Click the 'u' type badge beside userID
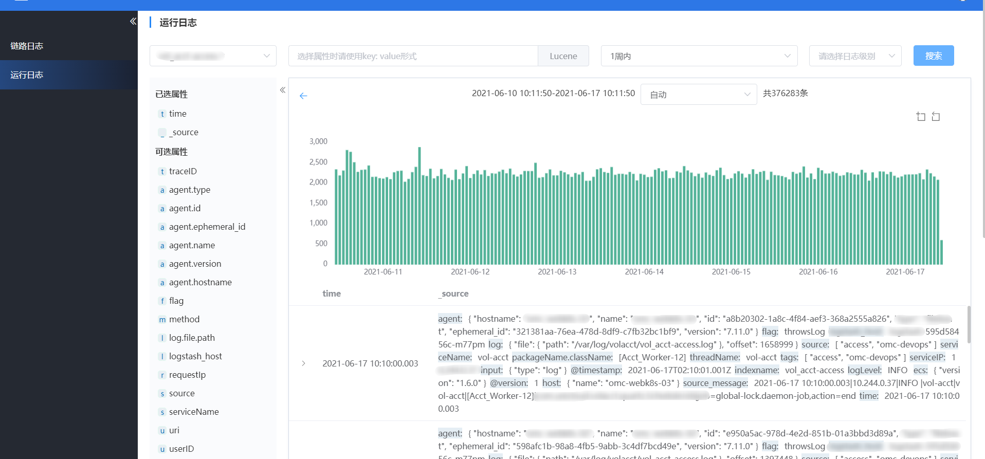985x459 pixels. (x=162, y=449)
